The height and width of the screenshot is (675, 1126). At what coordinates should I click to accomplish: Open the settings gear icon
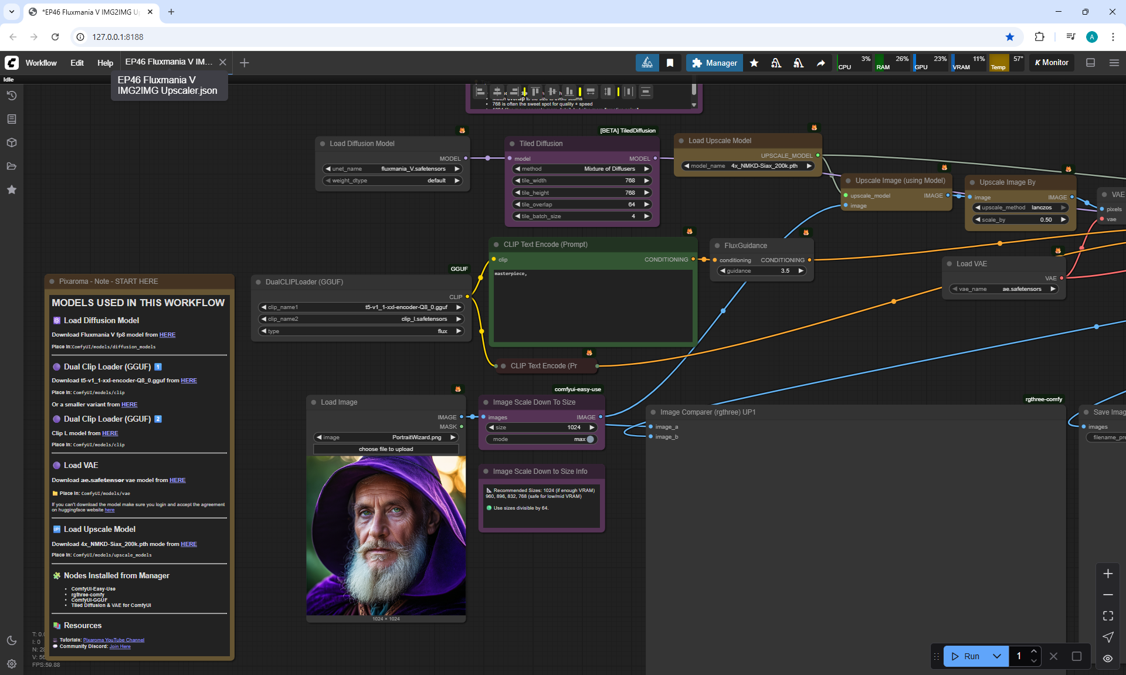(12, 664)
